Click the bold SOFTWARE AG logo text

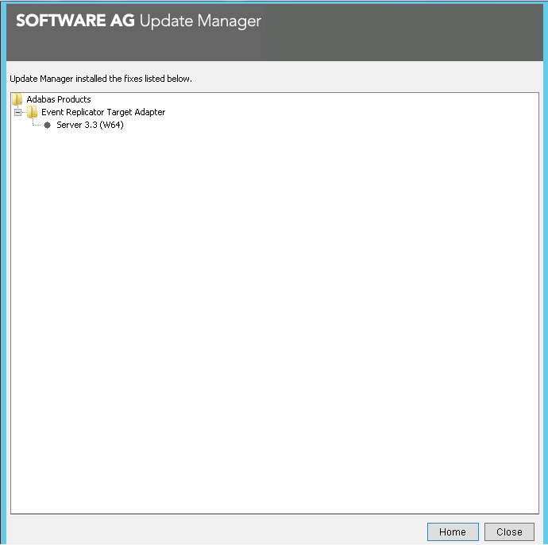point(75,21)
